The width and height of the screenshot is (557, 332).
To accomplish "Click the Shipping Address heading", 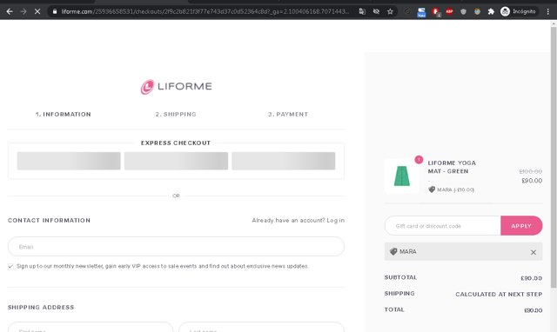I will pyautogui.click(x=41, y=307).
